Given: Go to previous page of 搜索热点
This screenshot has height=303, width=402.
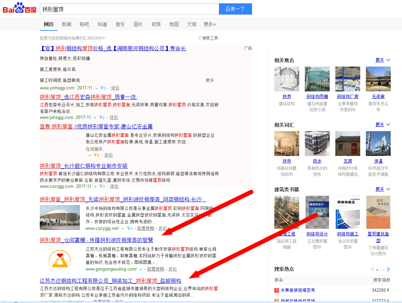Looking at the screenshot, I should click(372, 269).
